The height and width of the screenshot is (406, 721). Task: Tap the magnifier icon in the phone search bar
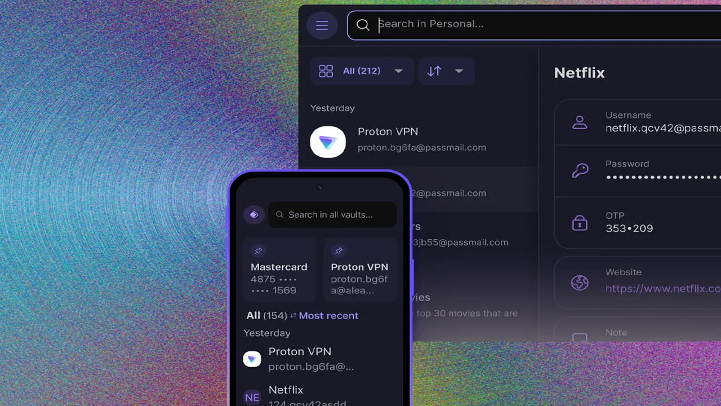(280, 215)
